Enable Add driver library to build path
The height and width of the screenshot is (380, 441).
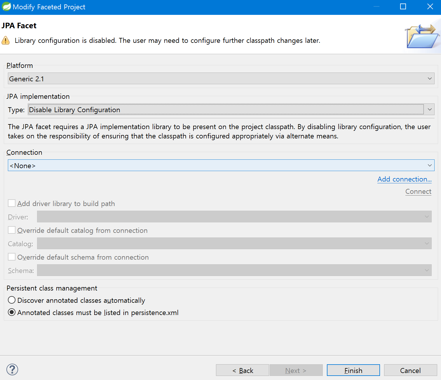coord(11,203)
